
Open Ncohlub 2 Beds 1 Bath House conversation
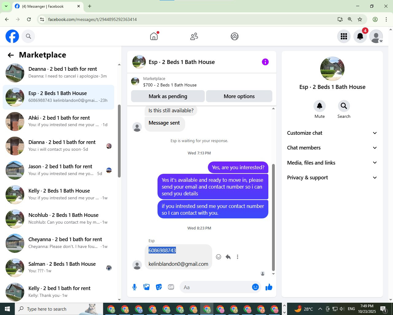(x=58, y=219)
